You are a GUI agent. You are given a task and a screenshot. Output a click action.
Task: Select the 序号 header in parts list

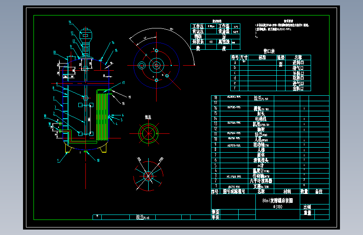click(x=215, y=192)
